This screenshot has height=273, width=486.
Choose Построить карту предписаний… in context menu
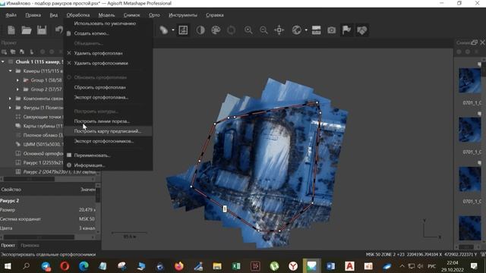click(108, 131)
